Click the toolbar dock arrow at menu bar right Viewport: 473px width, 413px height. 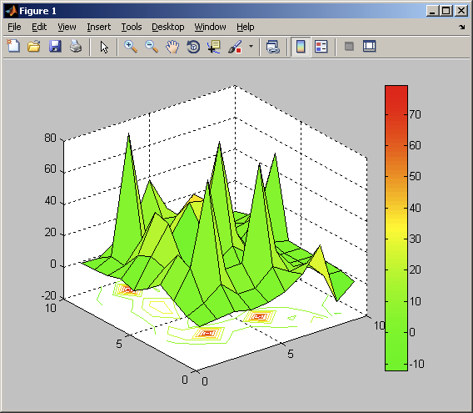(462, 28)
